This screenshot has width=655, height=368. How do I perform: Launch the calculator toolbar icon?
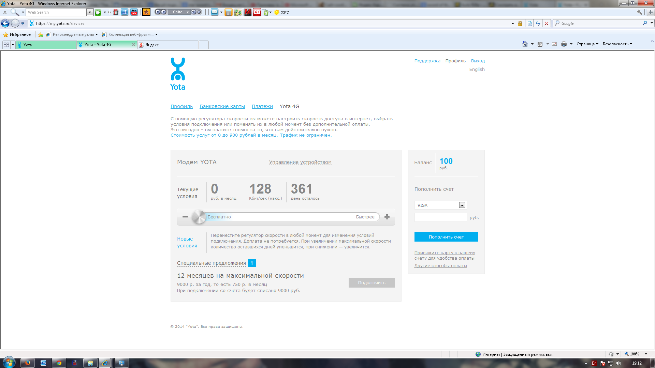pos(229,12)
